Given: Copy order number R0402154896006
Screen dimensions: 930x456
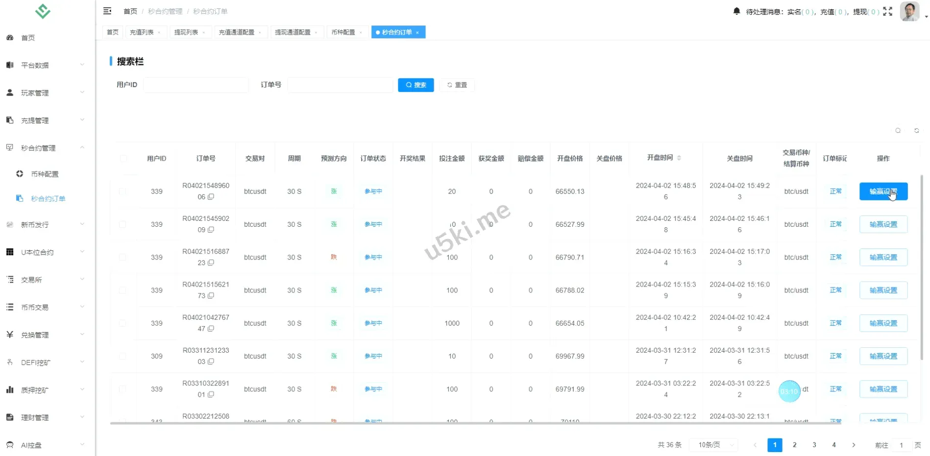Looking at the screenshot, I should tap(211, 197).
